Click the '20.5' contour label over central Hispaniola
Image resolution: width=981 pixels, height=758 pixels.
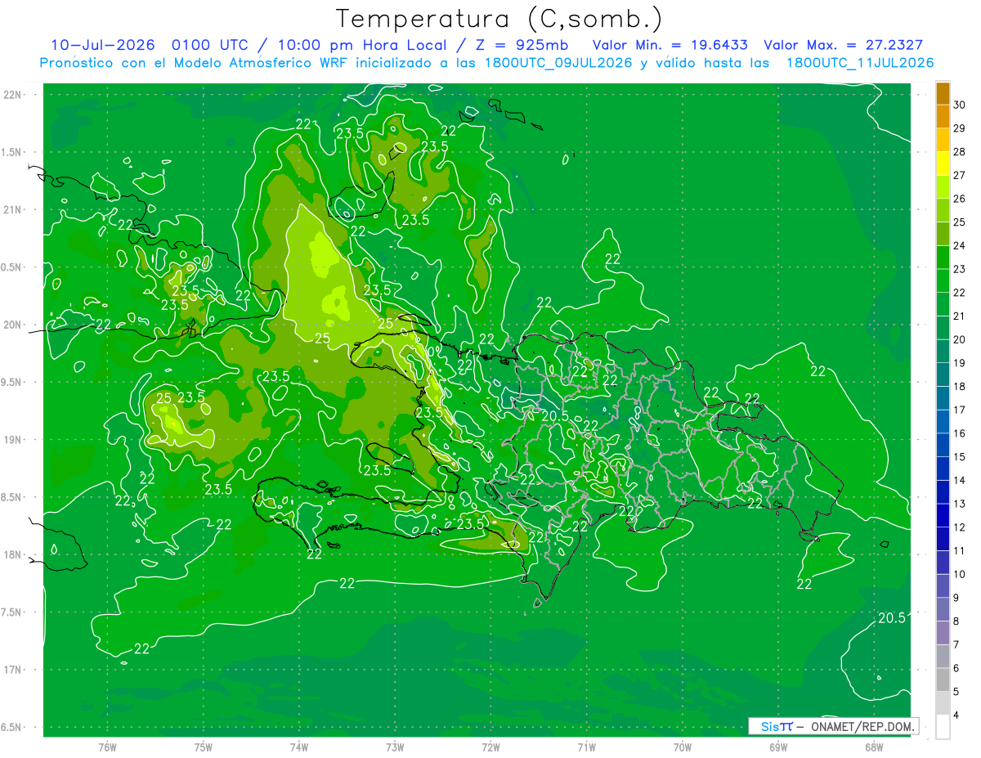point(555,416)
